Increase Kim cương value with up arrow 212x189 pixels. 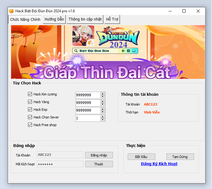tap(103, 94)
